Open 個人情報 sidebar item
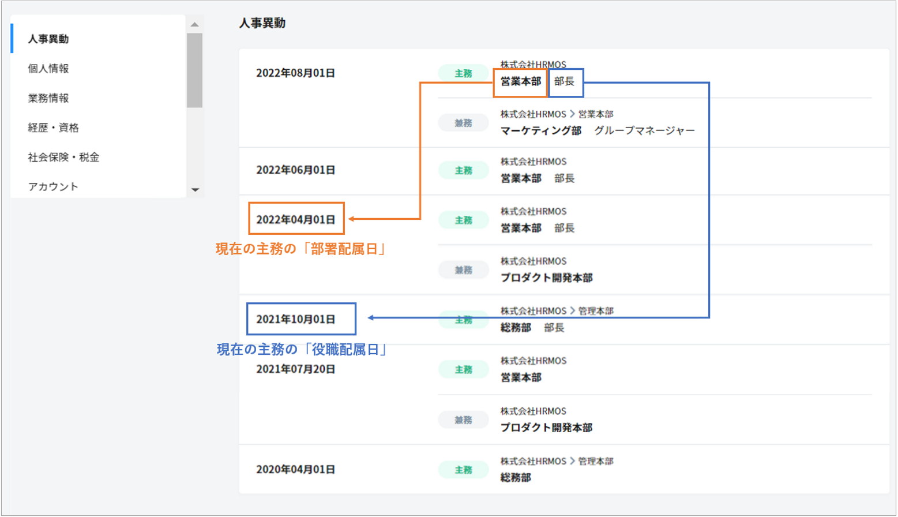The height and width of the screenshot is (517, 898). [48, 69]
